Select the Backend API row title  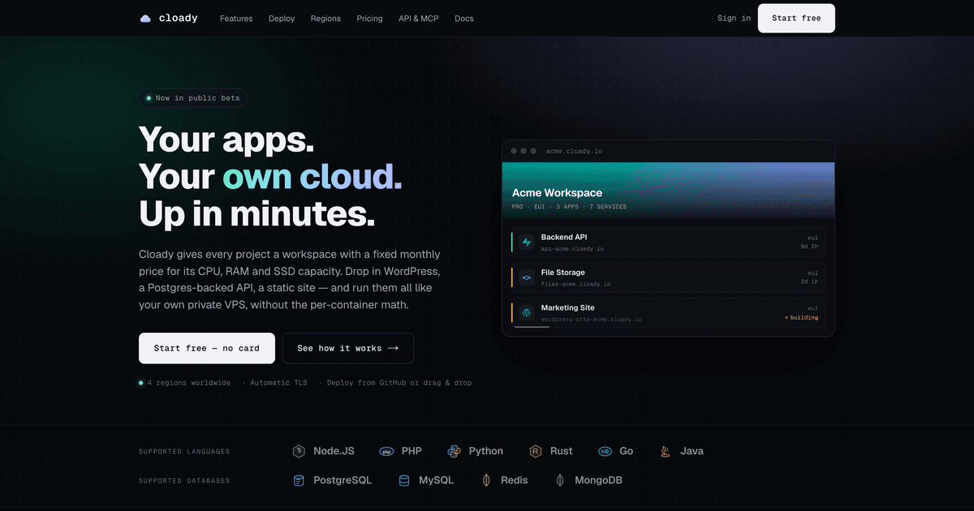[564, 237]
